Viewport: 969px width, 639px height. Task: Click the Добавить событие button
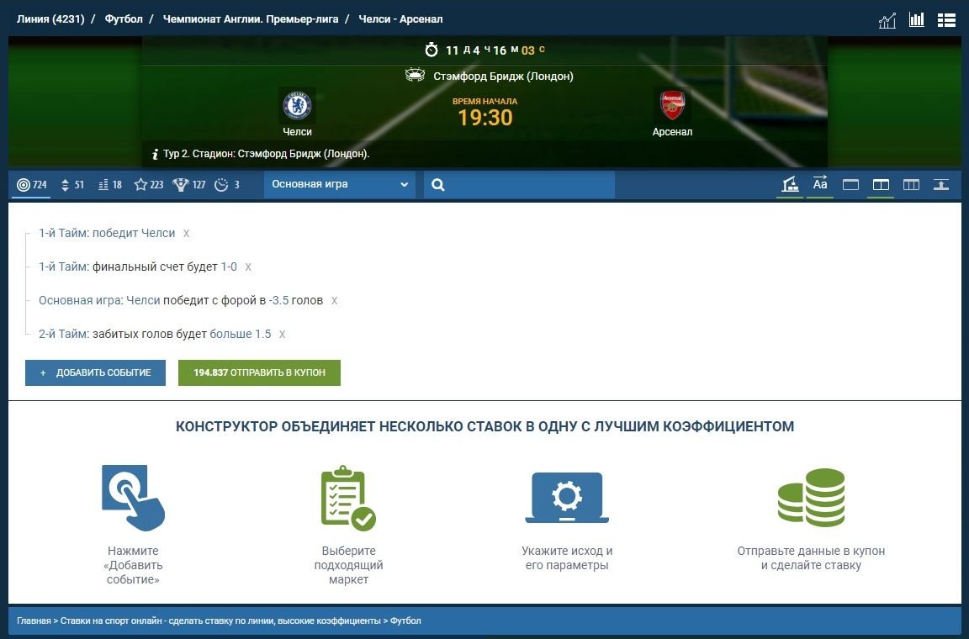[x=95, y=372]
